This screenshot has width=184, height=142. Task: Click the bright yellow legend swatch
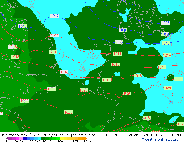(x=62, y=138)
